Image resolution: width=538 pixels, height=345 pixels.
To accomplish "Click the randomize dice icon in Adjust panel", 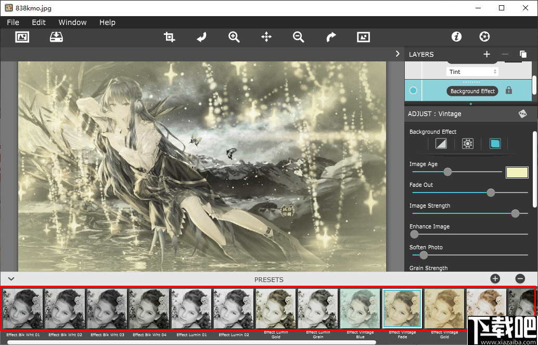I will (x=522, y=114).
